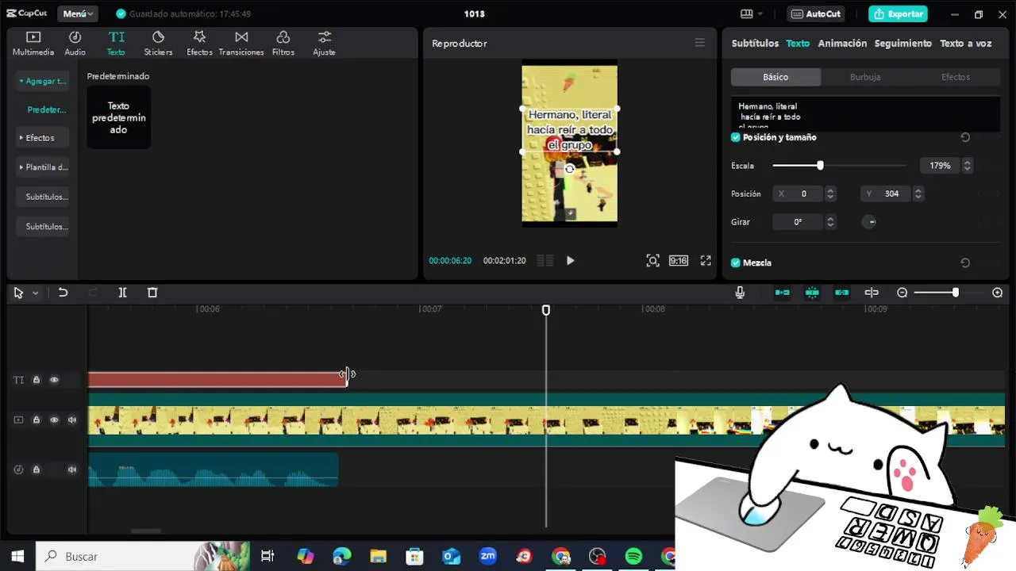Screen dimensions: 1016x571
Task: Toggle the Mezcla checkbox
Action: [x=736, y=263]
